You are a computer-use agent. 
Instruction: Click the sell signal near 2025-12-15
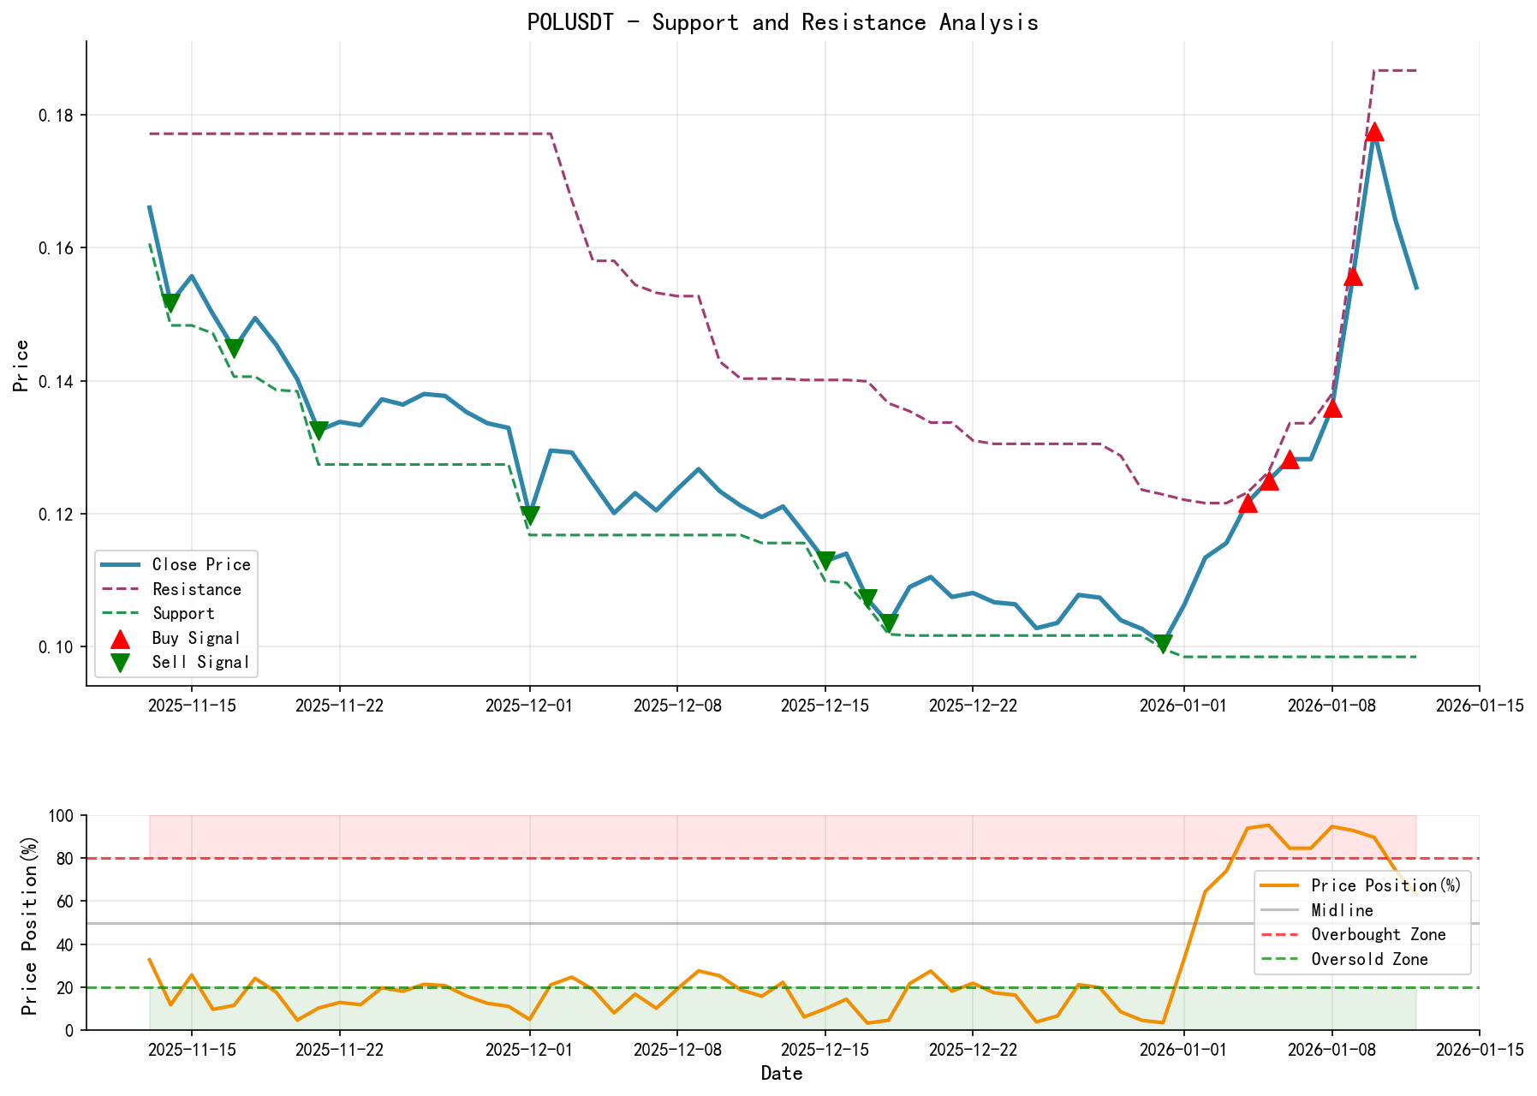click(825, 559)
